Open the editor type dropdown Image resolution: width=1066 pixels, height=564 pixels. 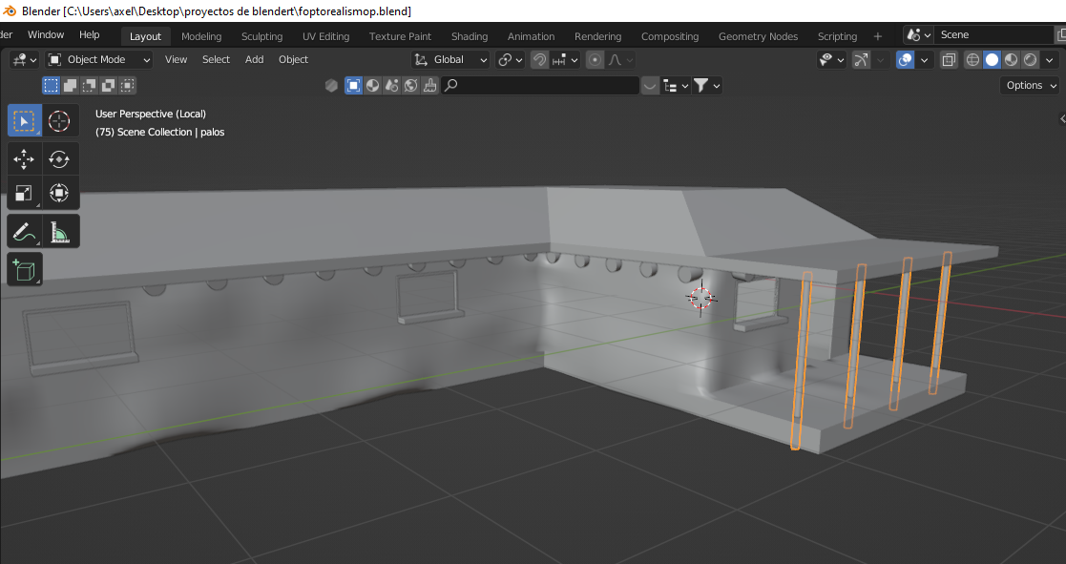click(24, 60)
